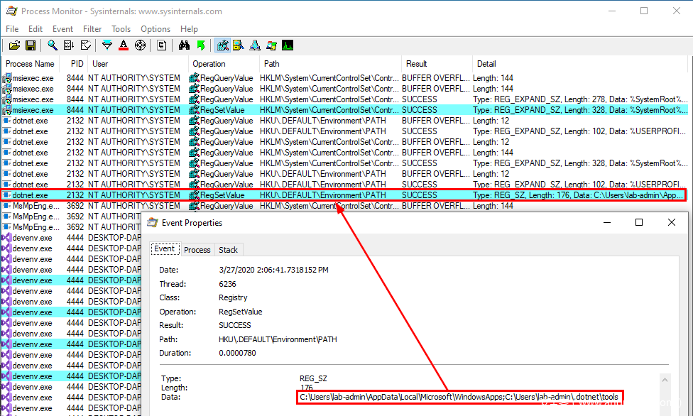Click the Jump To Object green arrow

click(201, 45)
